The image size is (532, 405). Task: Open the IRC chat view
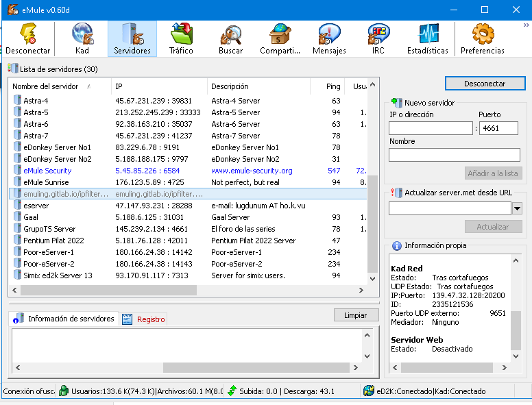[x=378, y=38]
